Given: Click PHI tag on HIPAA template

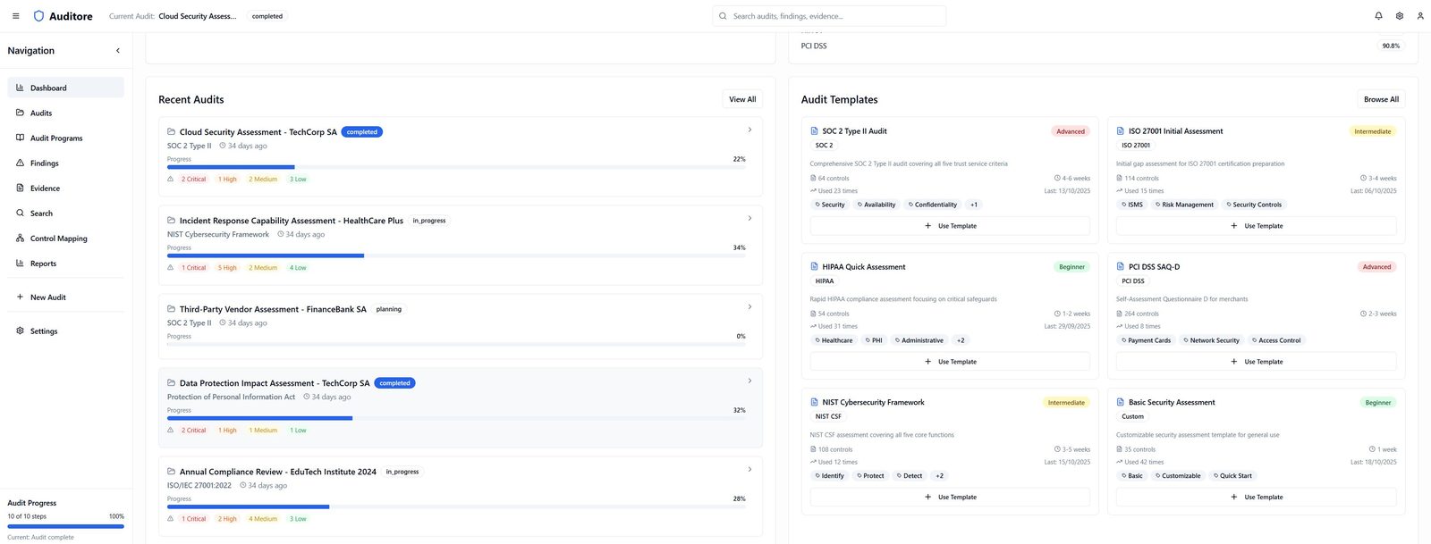Looking at the screenshot, I should tap(873, 340).
